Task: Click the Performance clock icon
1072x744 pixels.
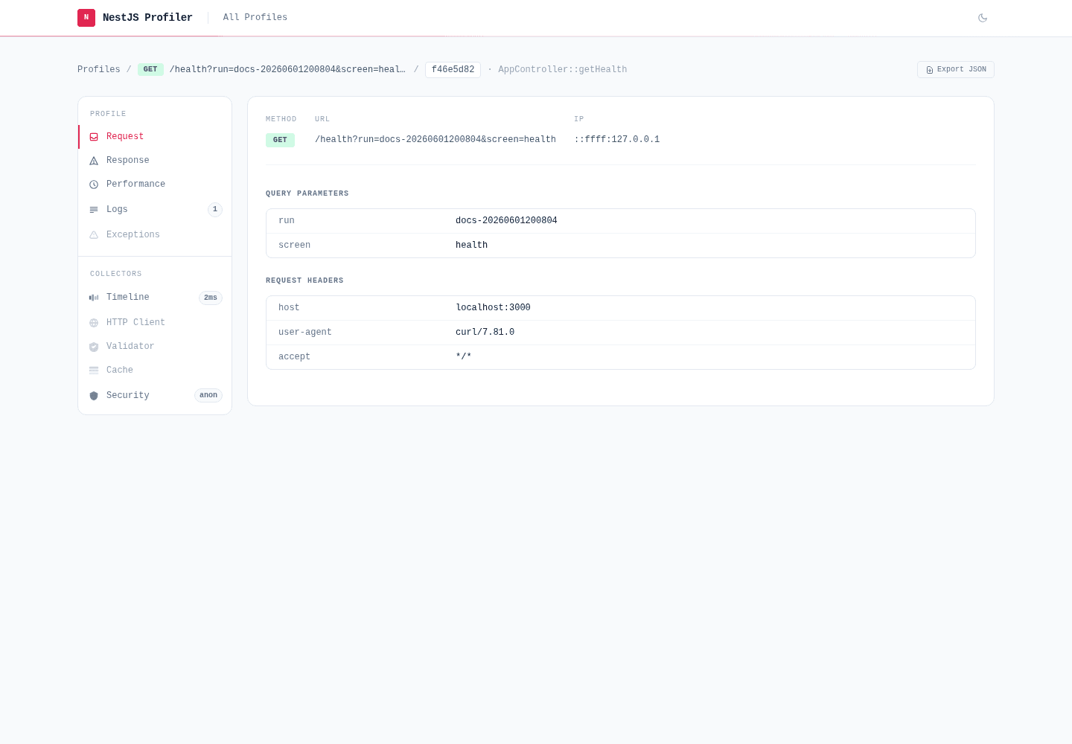Action: coord(94,185)
